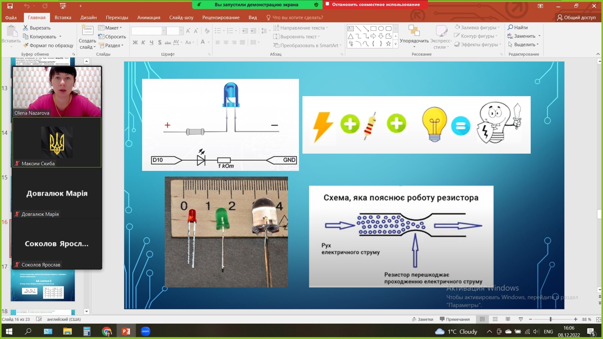The width and height of the screenshot is (603, 339).
Task: Click the Zoom app taskbar icon
Action: [145, 331]
